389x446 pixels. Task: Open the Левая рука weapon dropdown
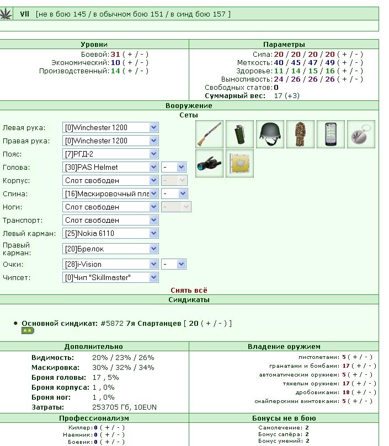pos(110,127)
